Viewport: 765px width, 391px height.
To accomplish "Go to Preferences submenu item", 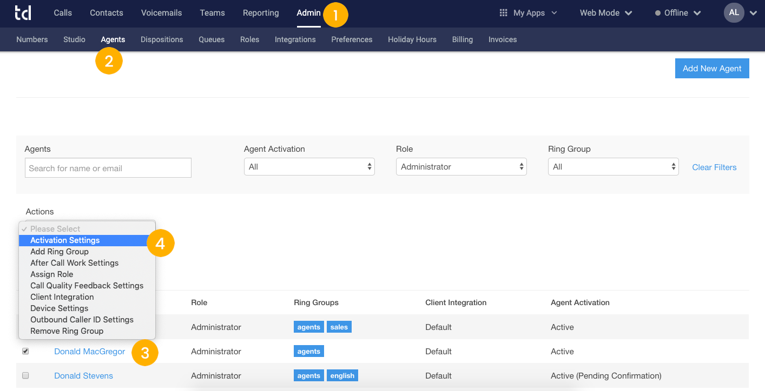I will 352,39.
